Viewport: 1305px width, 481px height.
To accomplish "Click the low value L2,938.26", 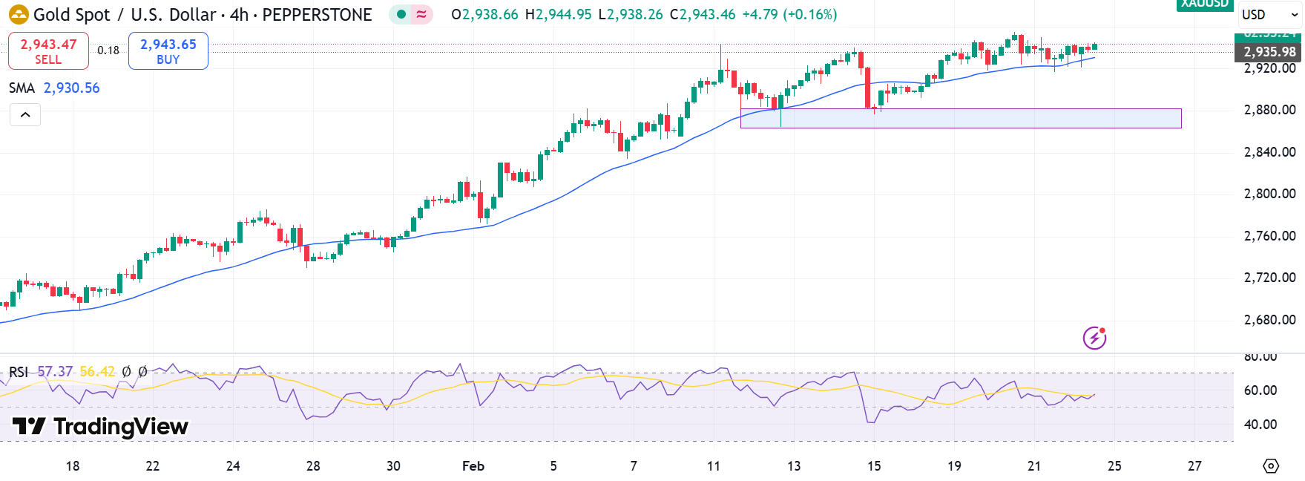I will (630, 15).
